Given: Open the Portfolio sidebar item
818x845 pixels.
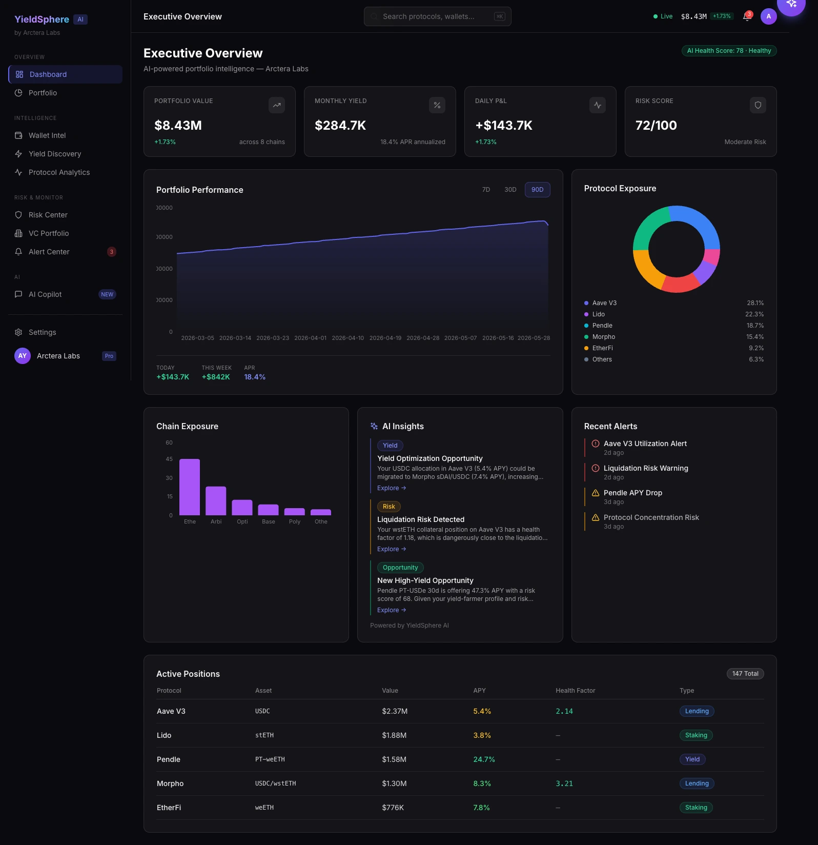Looking at the screenshot, I should [x=65, y=93].
